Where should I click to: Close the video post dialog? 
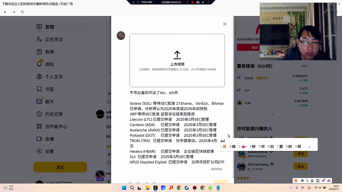tap(225, 24)
